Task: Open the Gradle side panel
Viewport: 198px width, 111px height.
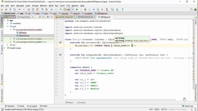Action: click(196, 21)
